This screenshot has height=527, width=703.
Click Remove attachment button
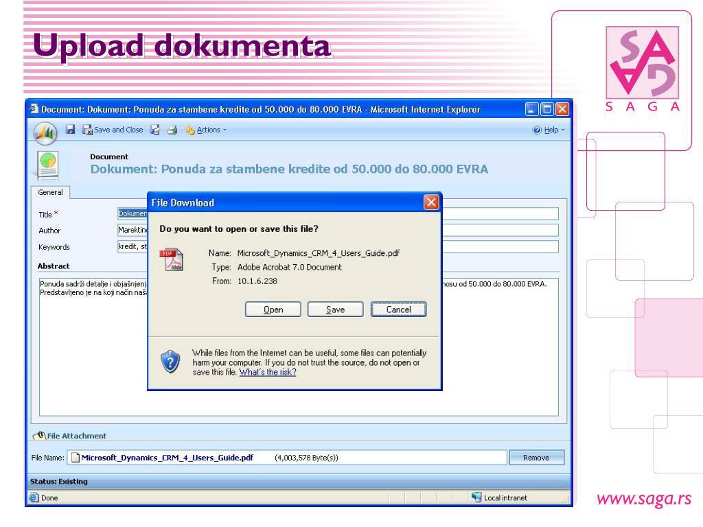536,458
